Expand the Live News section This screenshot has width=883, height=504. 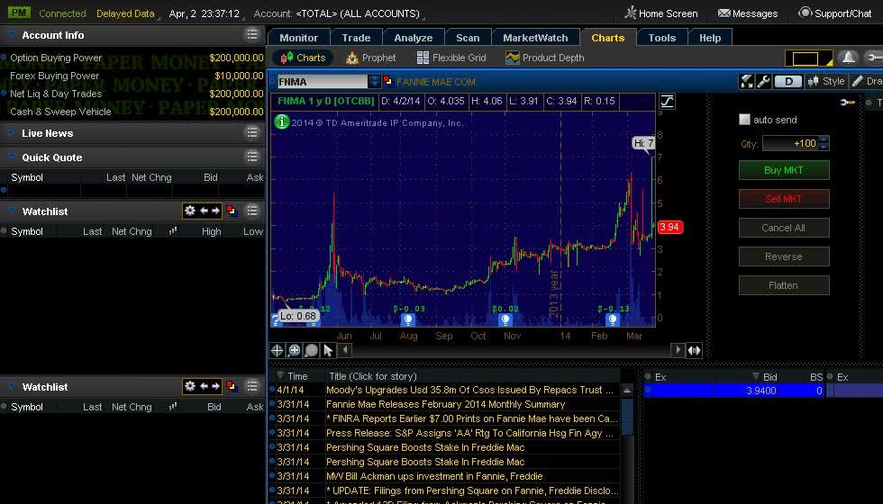pos(11,133)
